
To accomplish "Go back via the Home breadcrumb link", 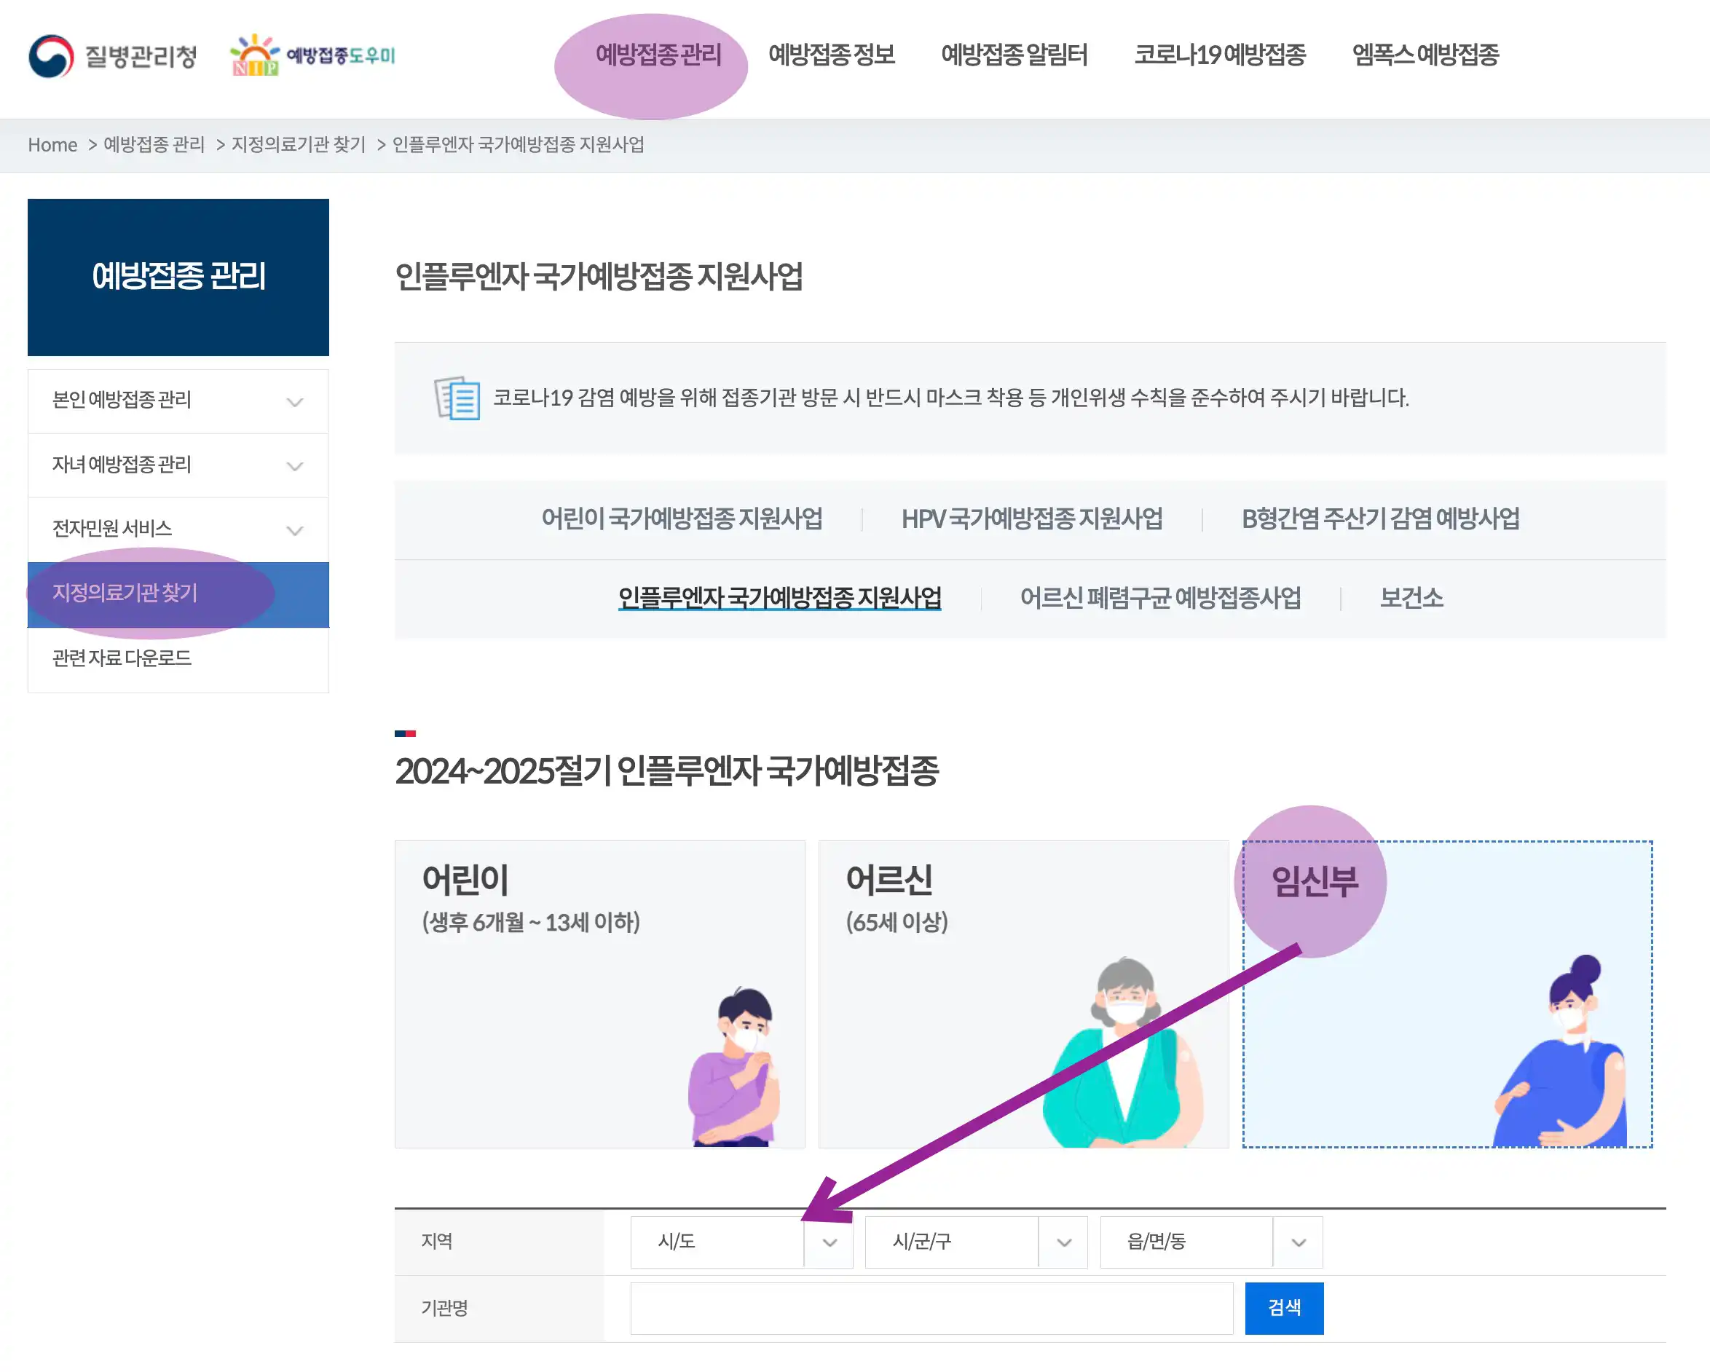I will click(52, 145).
